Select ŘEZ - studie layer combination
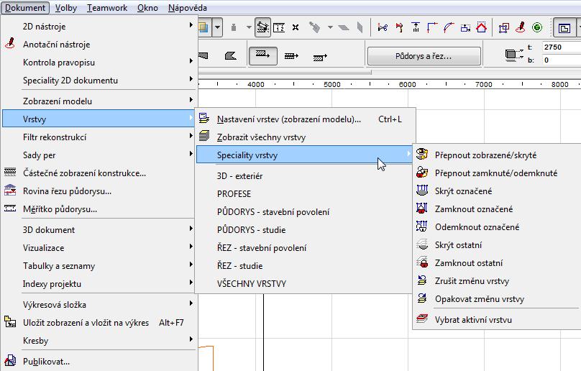Viewport: 581px width, 371px height. (306, 265)
